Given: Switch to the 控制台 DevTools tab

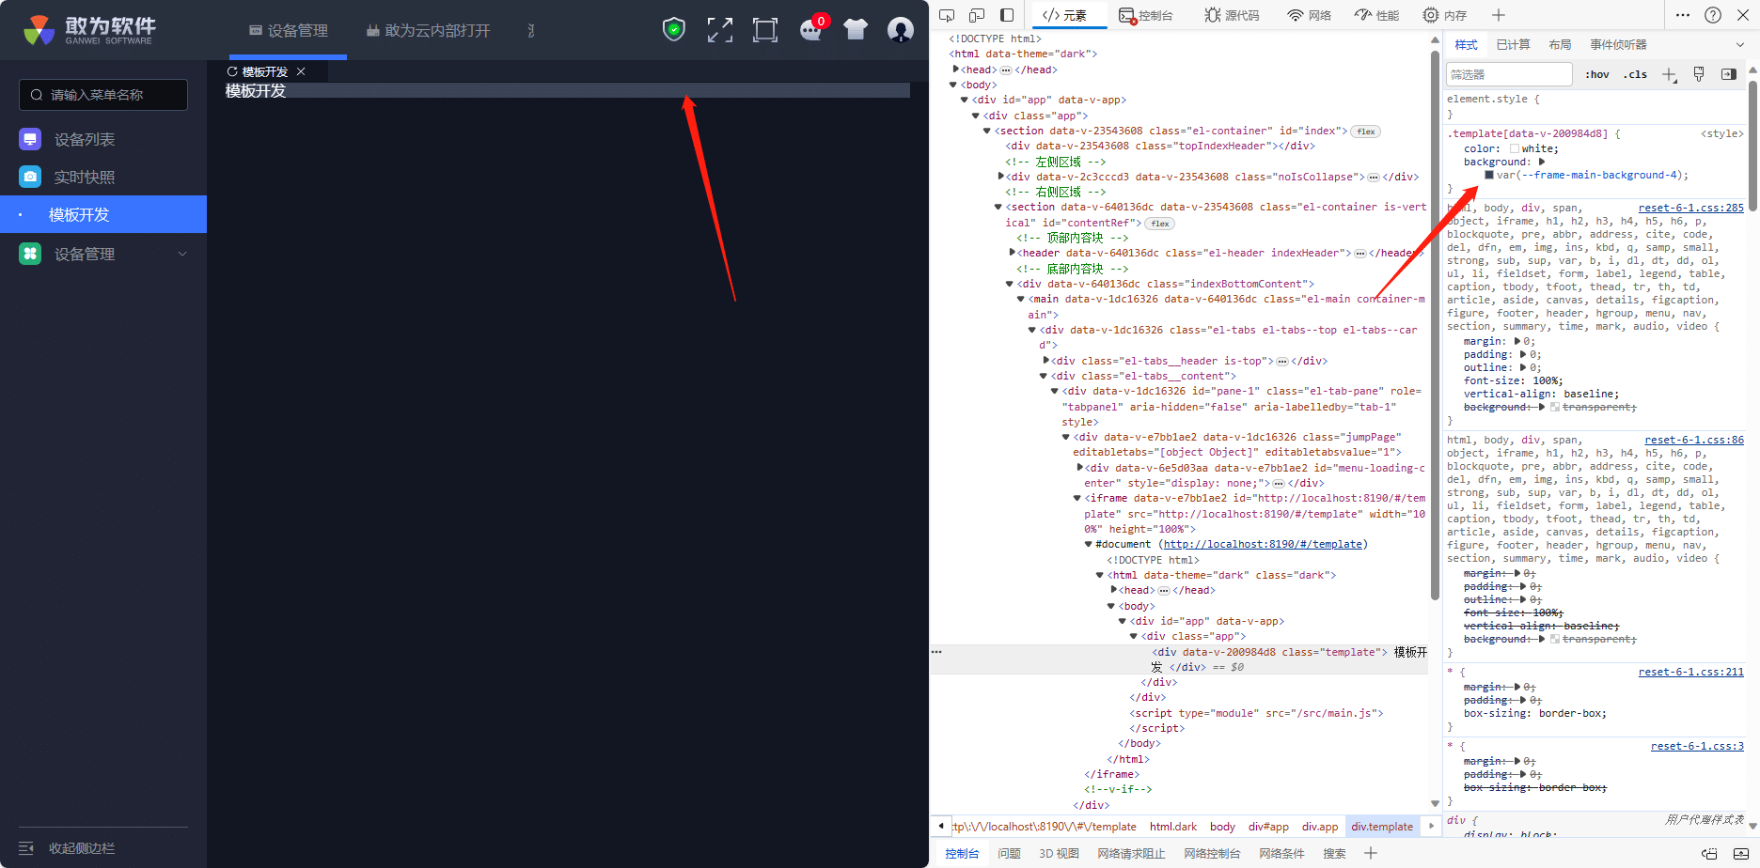Looking at the screenshot, I should [1146, 15].
